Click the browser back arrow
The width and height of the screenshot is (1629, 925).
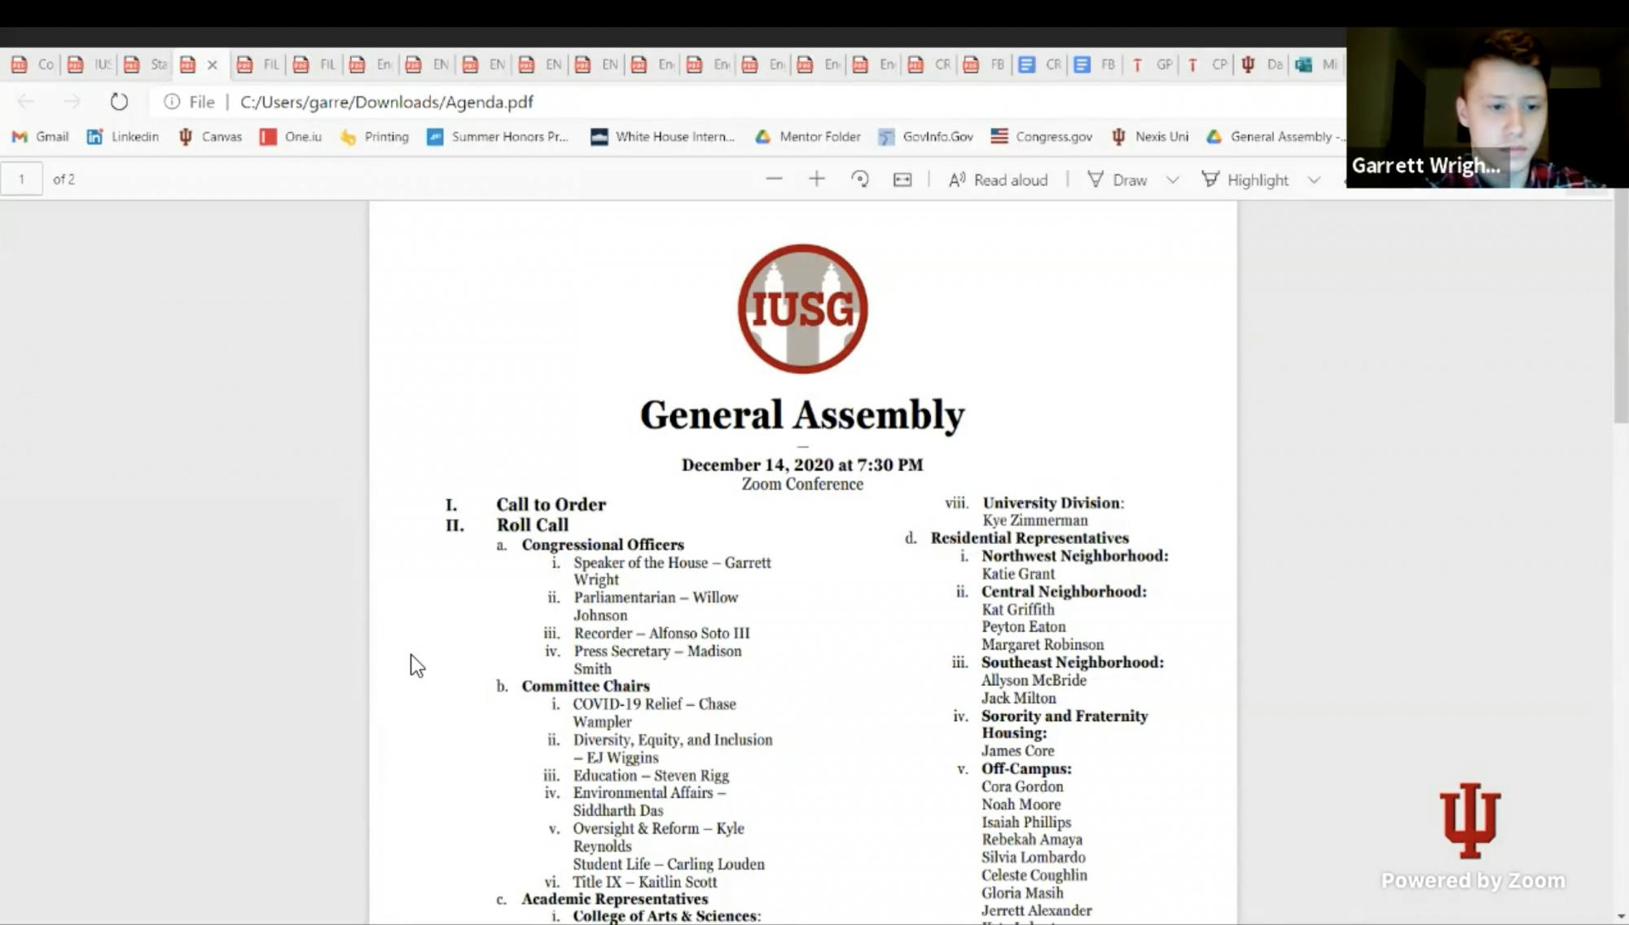click(26, 102)
